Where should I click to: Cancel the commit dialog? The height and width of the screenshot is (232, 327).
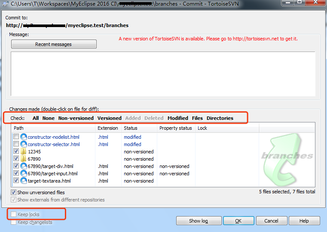pyautogui.click(x=272, y=221)
